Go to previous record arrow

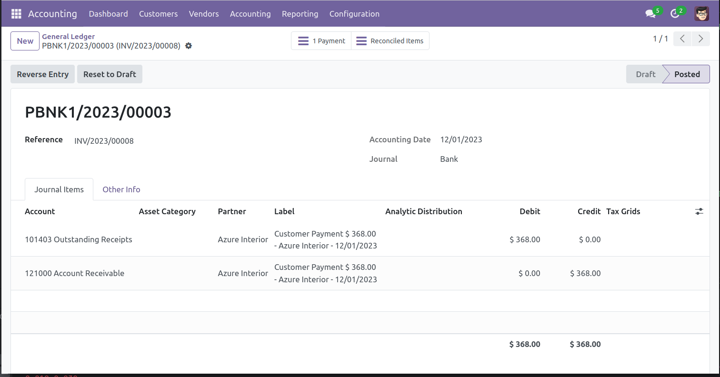click(x=682, y=39)
